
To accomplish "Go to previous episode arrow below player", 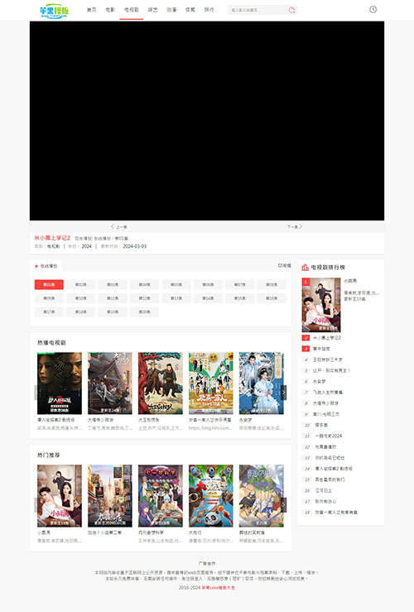I will point(118,227).
